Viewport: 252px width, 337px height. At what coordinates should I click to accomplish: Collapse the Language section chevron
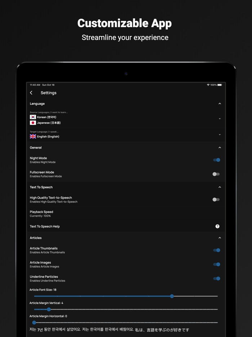coord(220,104)
